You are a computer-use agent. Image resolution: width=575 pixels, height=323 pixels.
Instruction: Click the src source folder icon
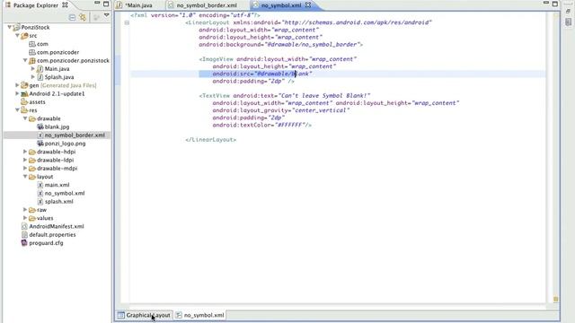tap(24, 36)
